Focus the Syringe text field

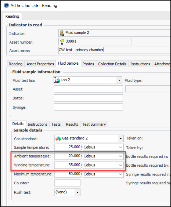pos(88,107)
